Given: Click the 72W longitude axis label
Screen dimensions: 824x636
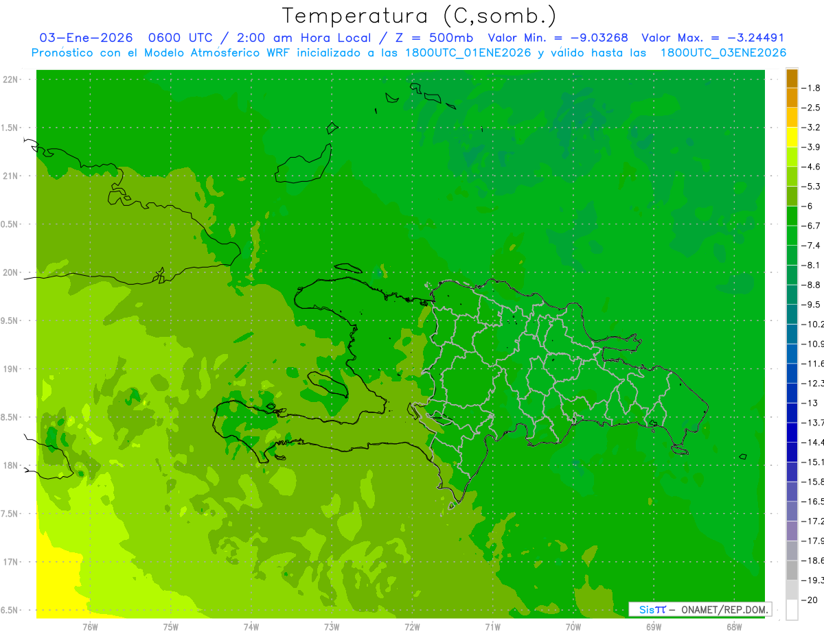Looking at the screenshot, I should click(412, 627).
